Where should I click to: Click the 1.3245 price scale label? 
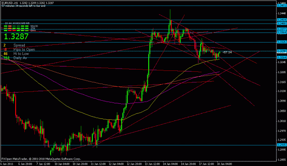coord(281,62)
